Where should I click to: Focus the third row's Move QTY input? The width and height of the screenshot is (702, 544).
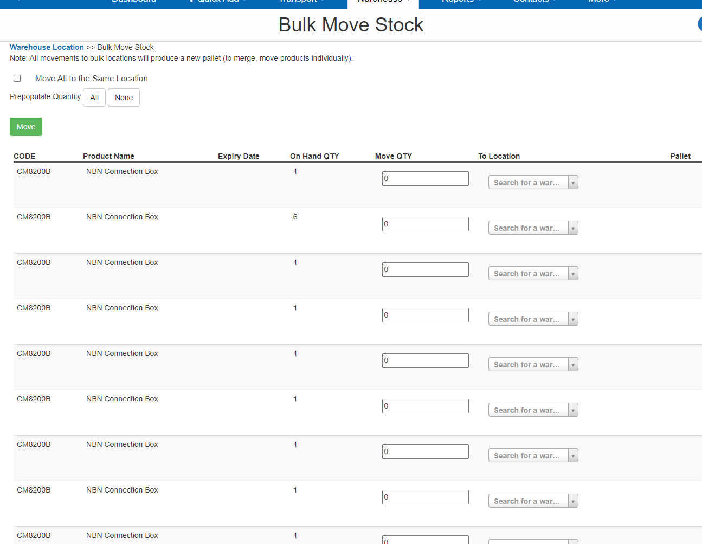click(x=425, y=269)
